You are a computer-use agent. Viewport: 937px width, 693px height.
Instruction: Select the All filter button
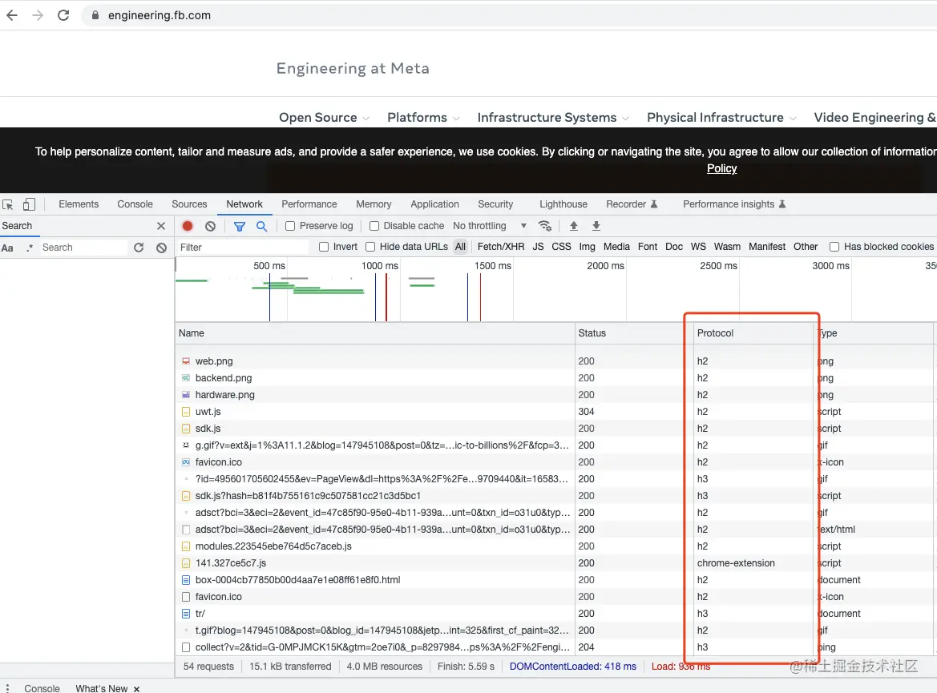(460, 247)
